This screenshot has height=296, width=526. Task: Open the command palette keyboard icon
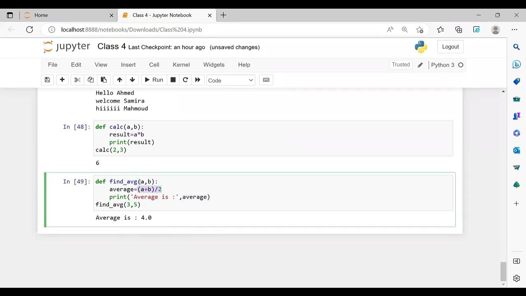click(266, 80)
